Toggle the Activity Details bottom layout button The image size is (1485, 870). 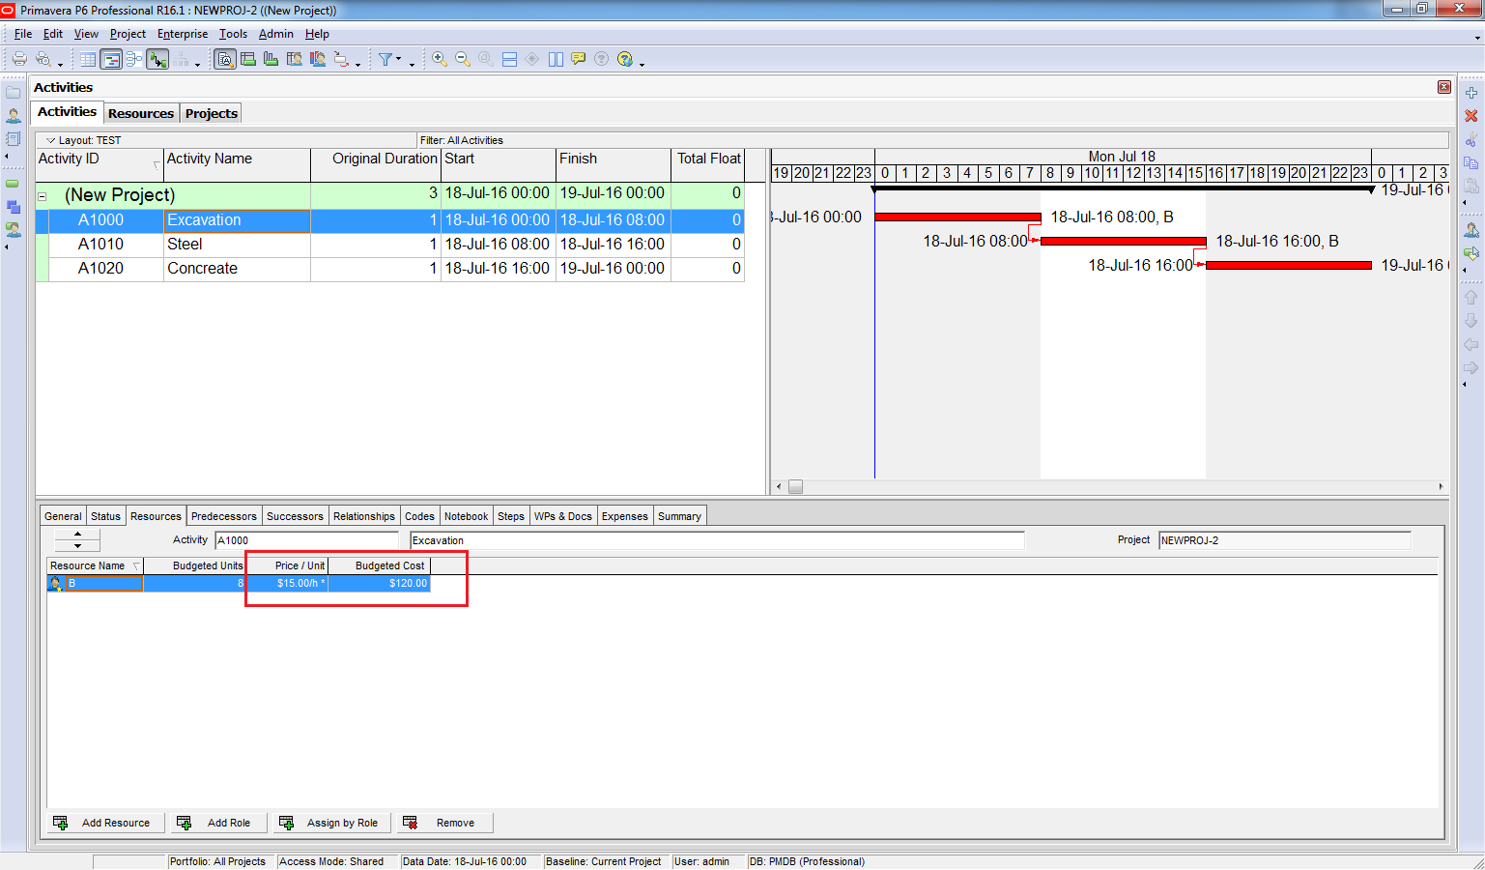click(225, 60)
